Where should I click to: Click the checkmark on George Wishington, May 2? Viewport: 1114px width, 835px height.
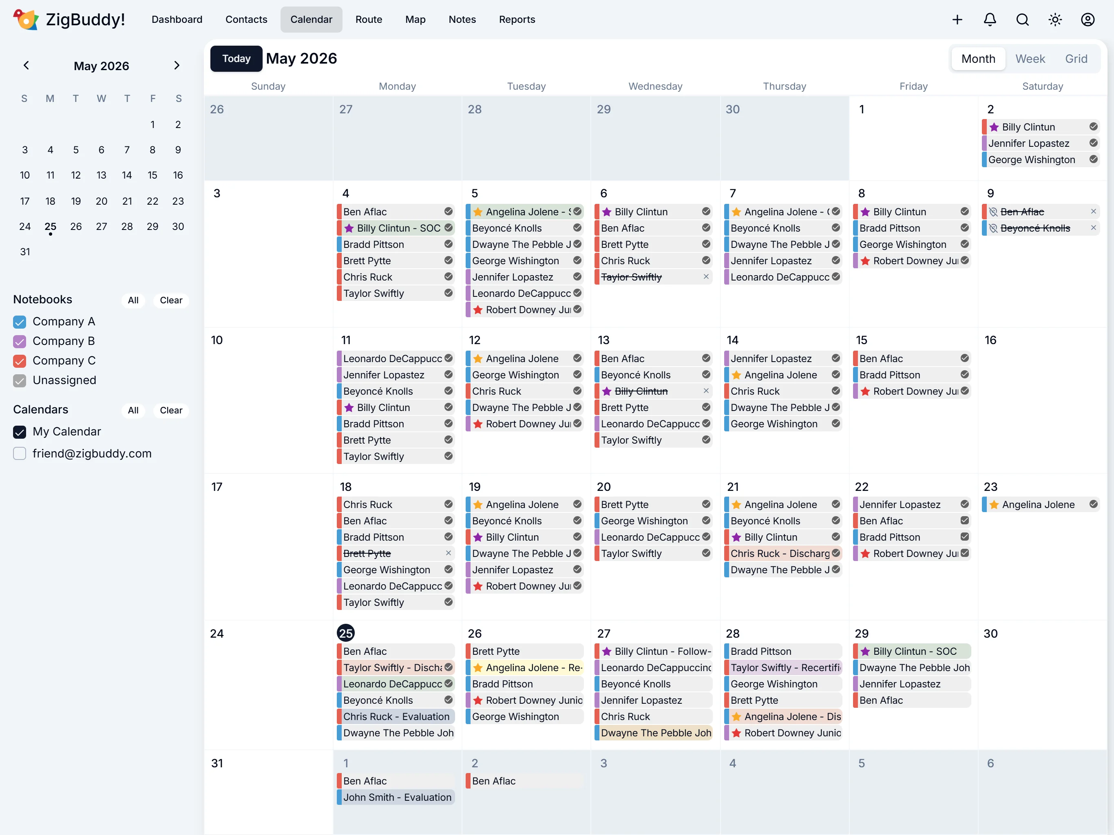(x=1093, y=160)
